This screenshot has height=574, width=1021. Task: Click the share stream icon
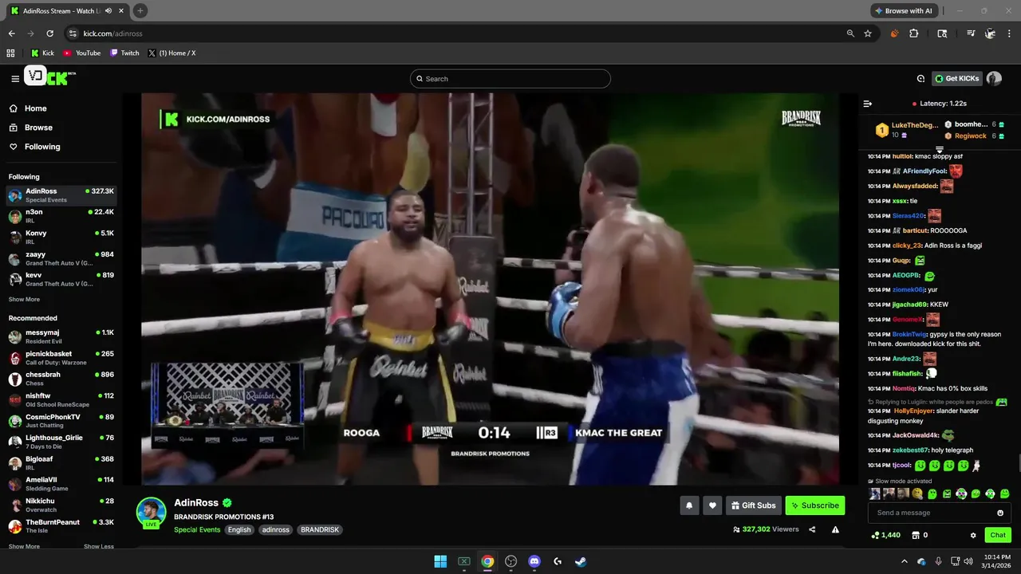[812, 529]
